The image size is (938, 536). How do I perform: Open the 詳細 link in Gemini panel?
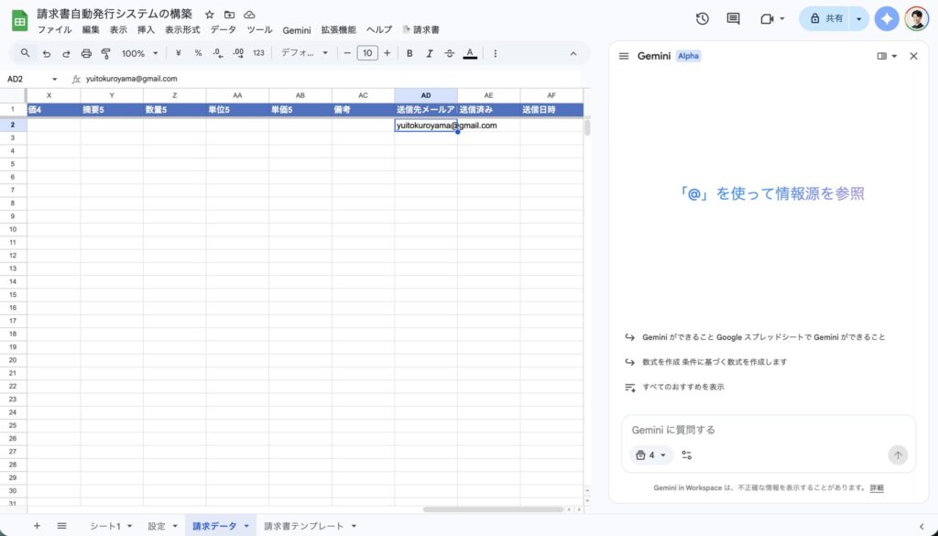[x=877, y=488]
